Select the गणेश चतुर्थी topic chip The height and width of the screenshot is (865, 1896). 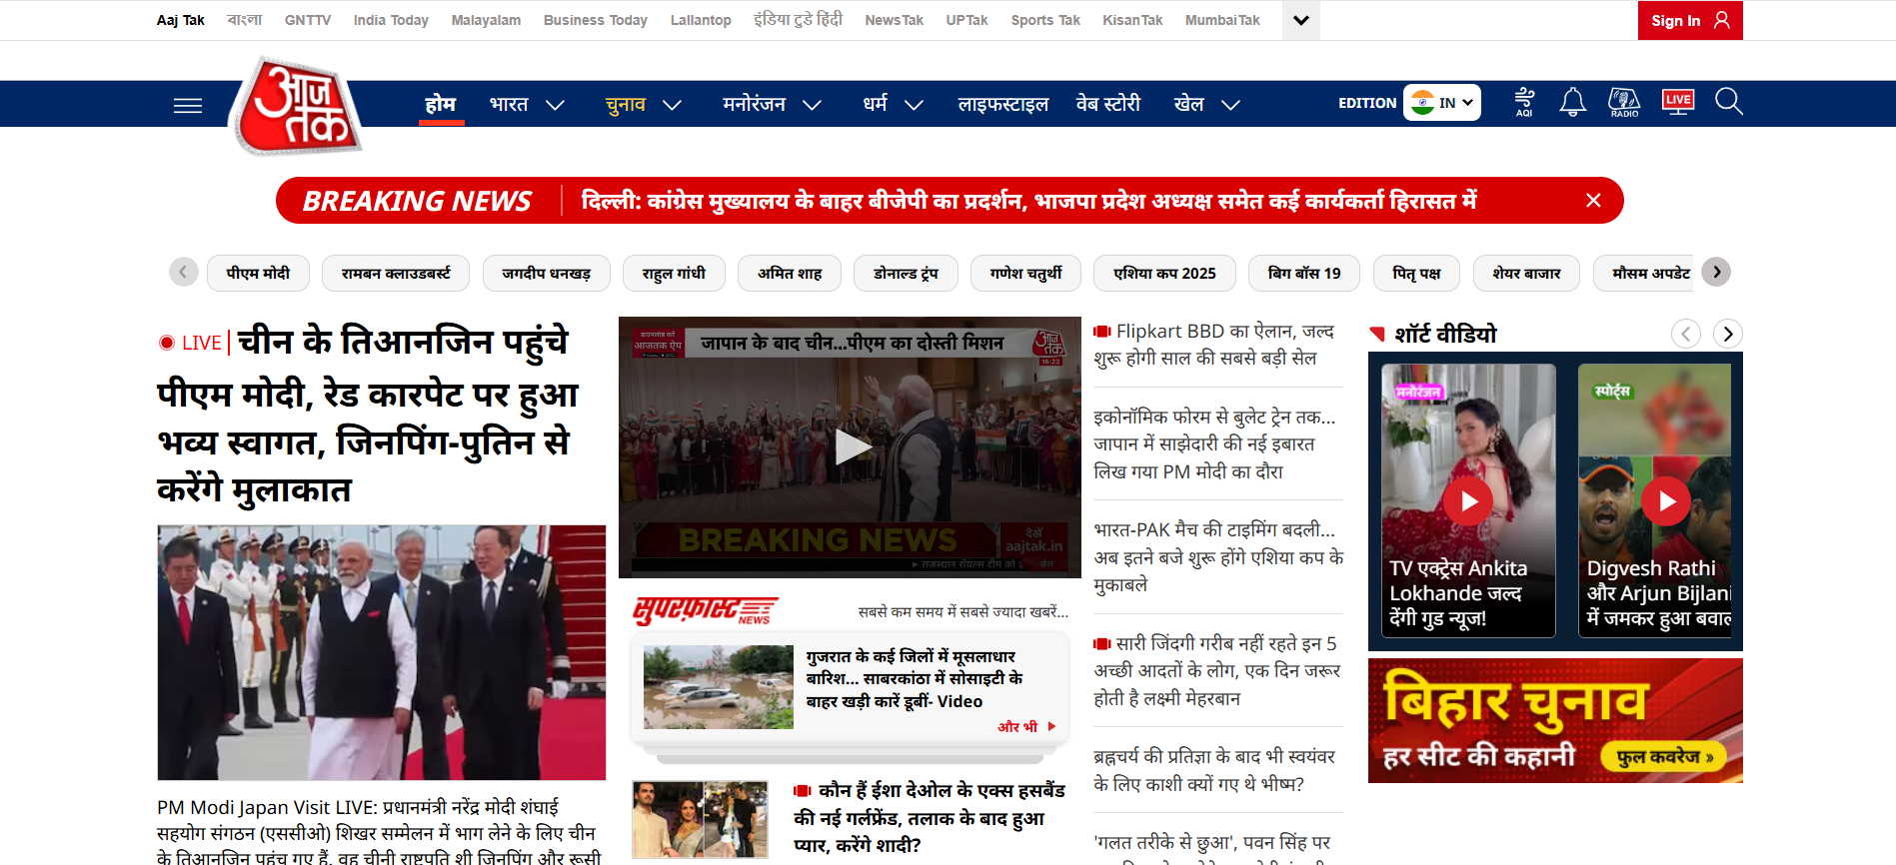(1025, 273)
